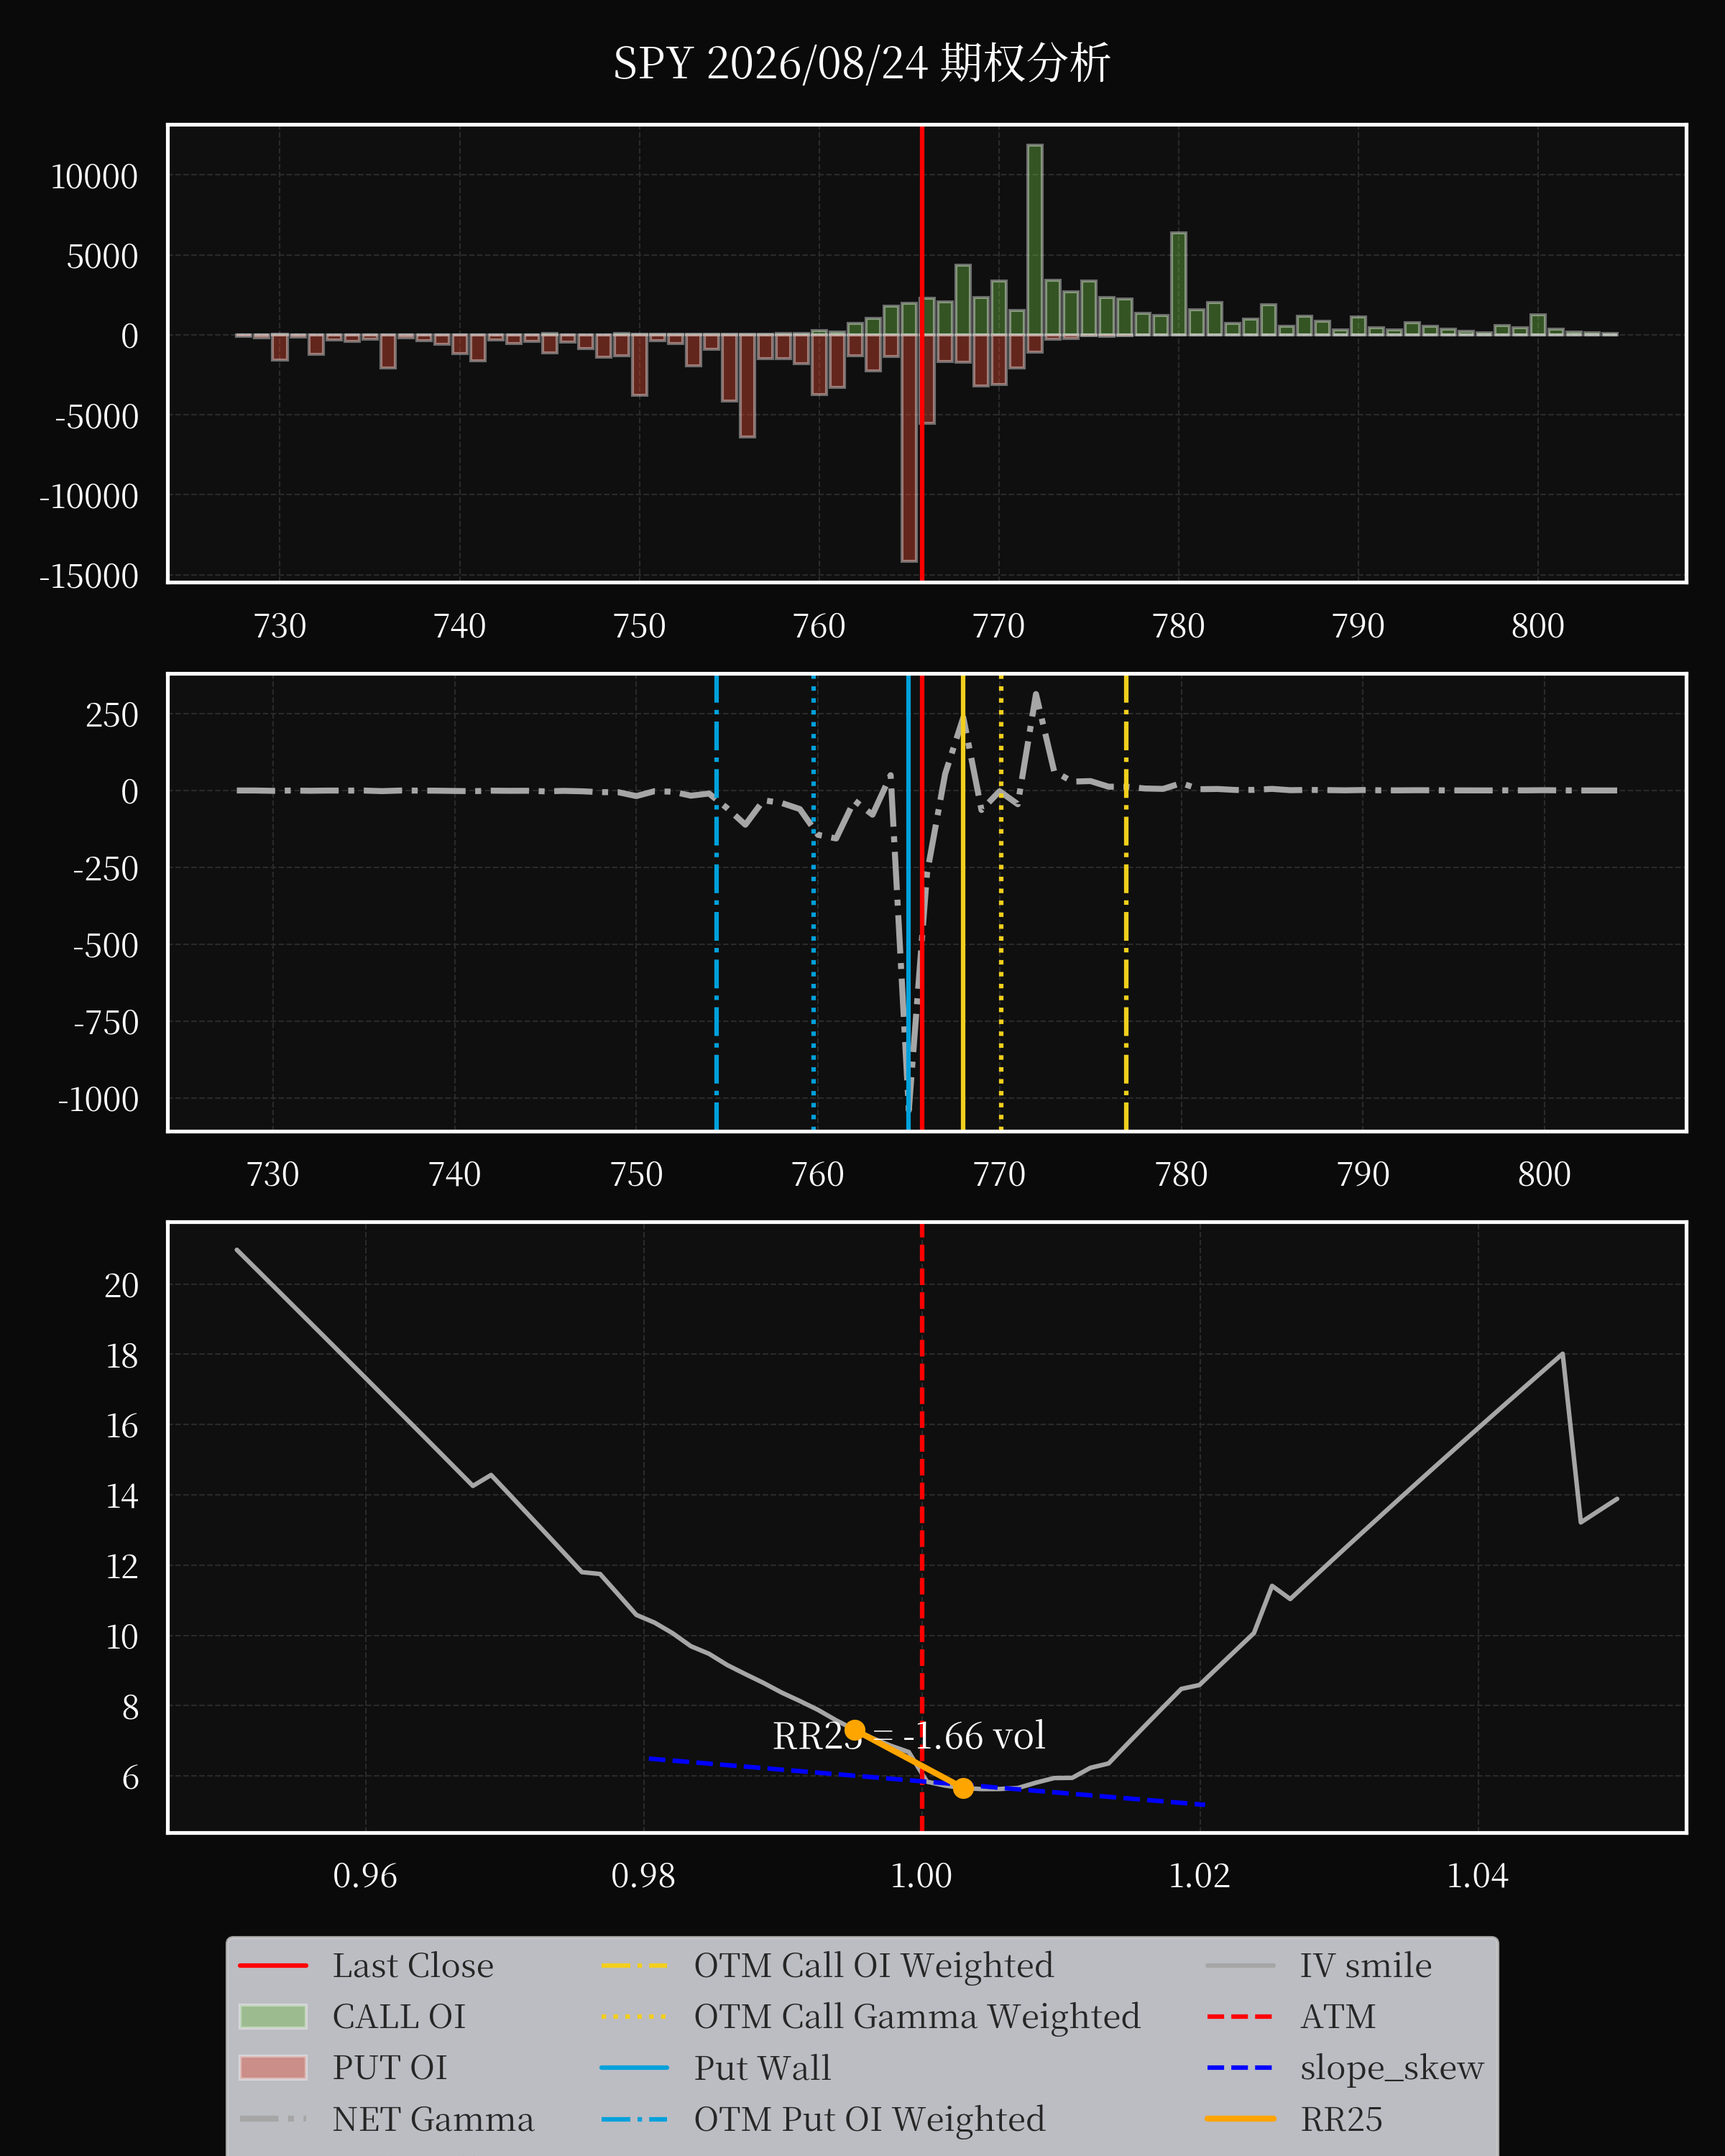Select the "OTM Call Gamma Weighted" legend label
This screenshot has width=1725, height=2156.
[917, 2016]
